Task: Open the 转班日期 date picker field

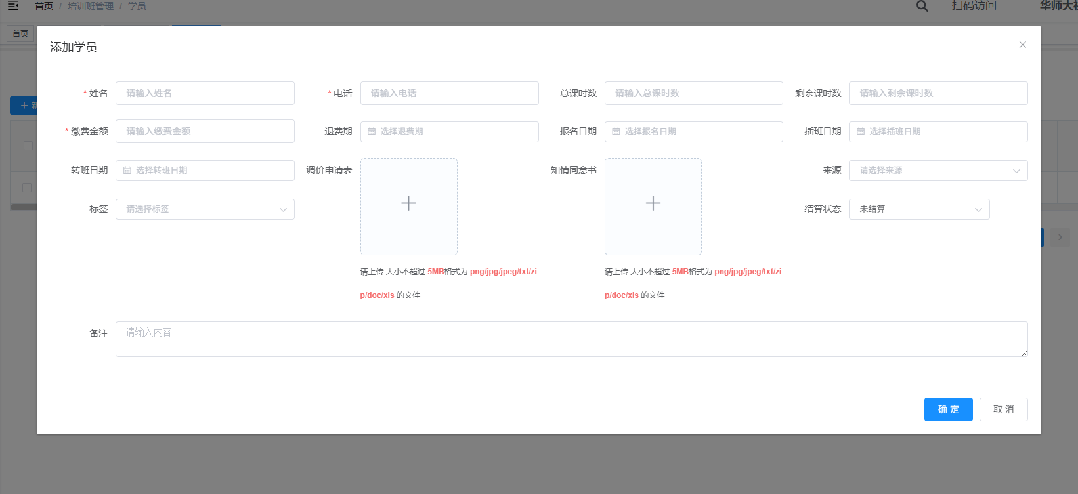Action: (x=205, y=171)
